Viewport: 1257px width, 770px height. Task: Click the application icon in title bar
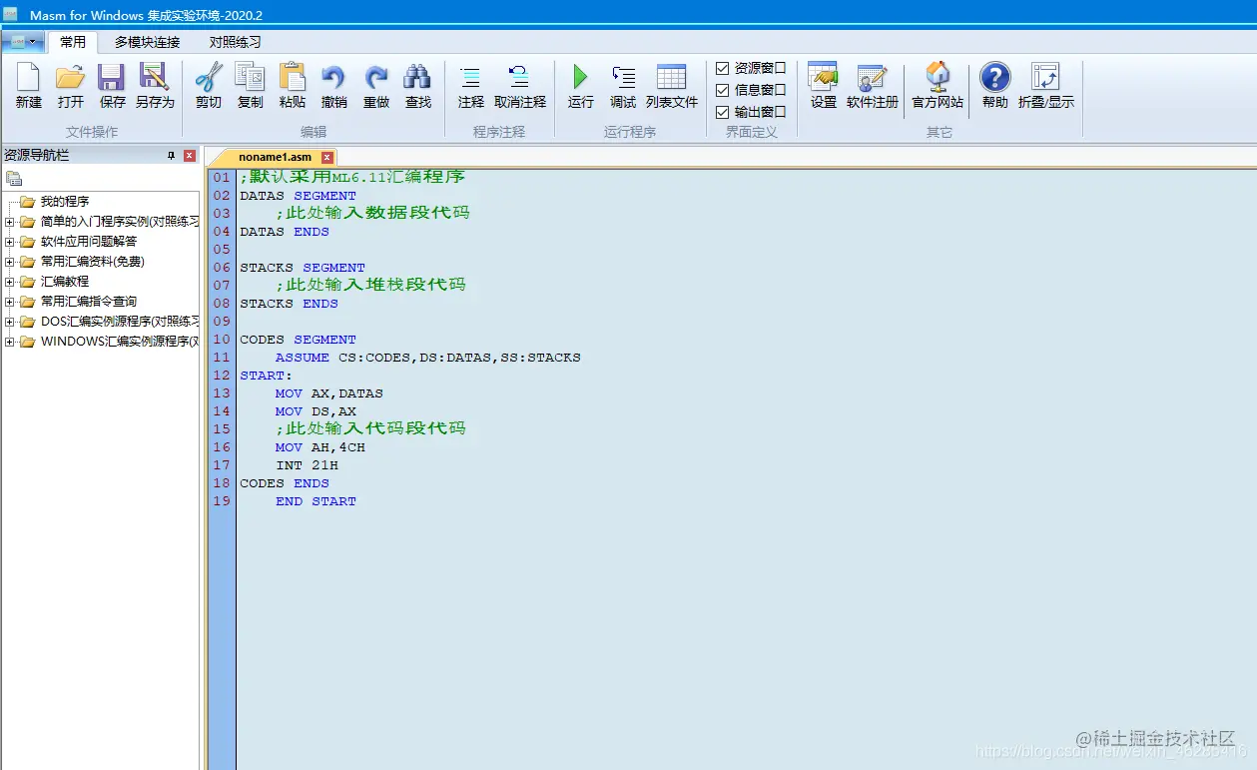tap(11, 14)
